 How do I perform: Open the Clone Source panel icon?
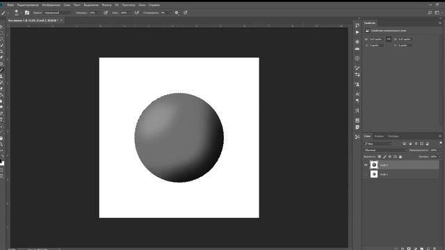(357, 84)
